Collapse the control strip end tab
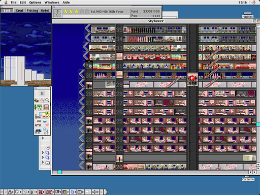This screenshot has width=260, height=195. pyautogui.click(x=106, y=192)
